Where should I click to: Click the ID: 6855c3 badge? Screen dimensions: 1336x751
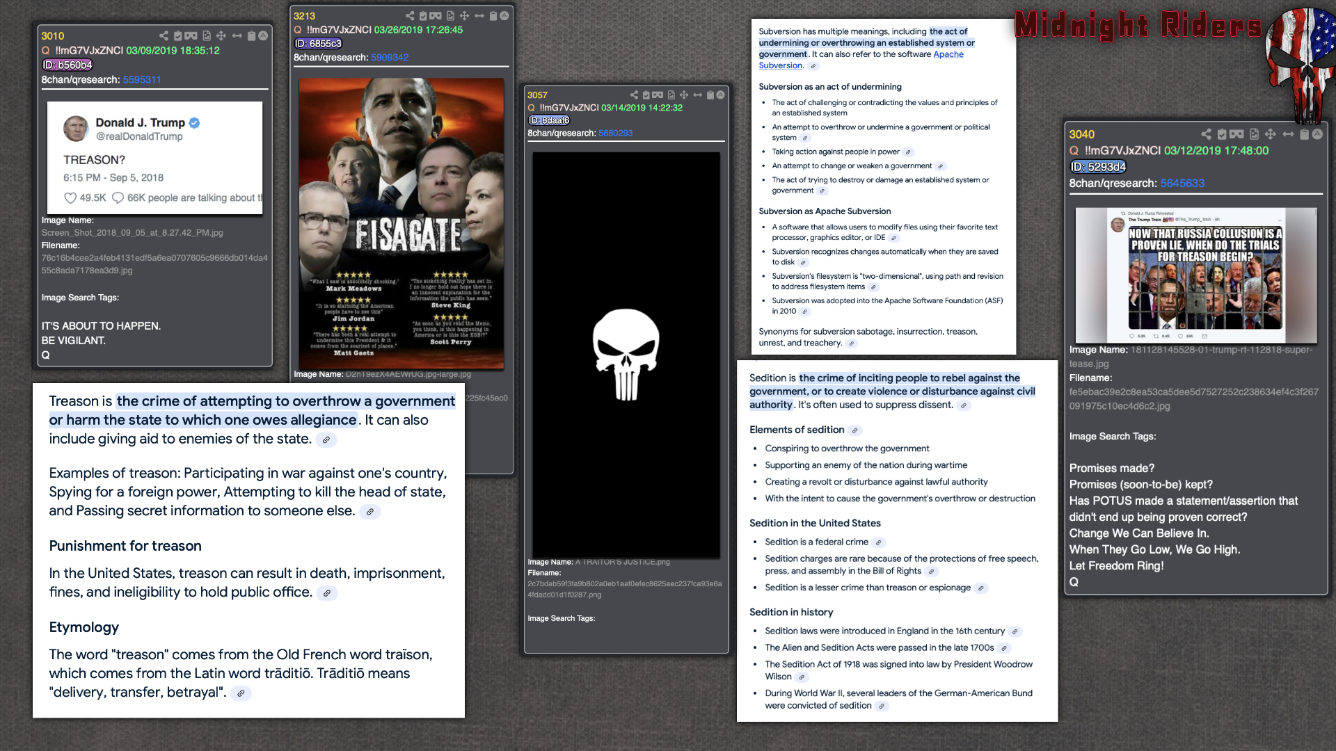(318, 43)
